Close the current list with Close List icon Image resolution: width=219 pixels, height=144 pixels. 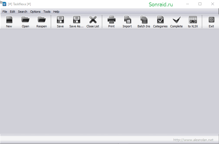pos(93,20)
